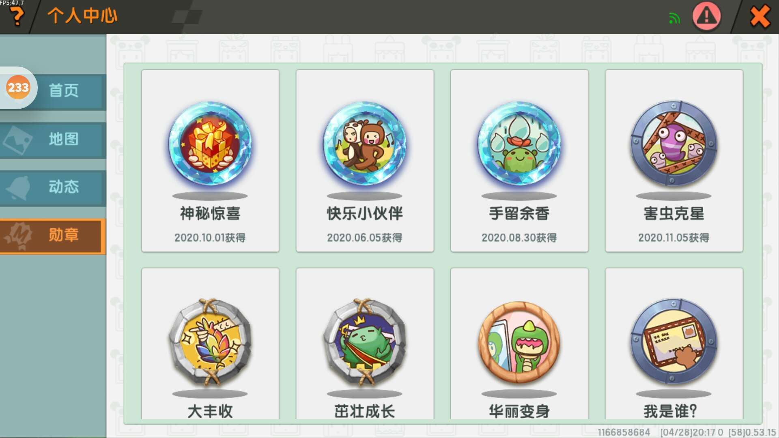Open the orange question mark help icon
The image size is (779, 438).
[x=17, y=16]
